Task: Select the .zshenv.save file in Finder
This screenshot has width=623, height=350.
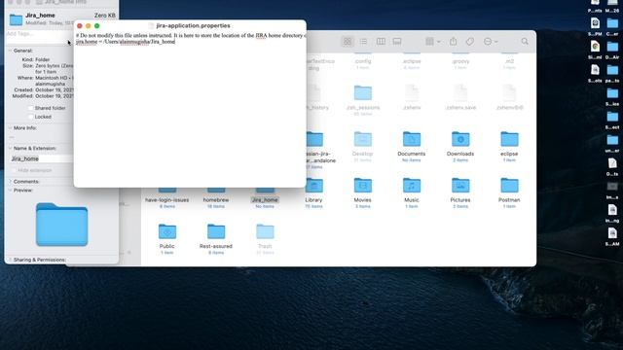Action: click(460, 93)
